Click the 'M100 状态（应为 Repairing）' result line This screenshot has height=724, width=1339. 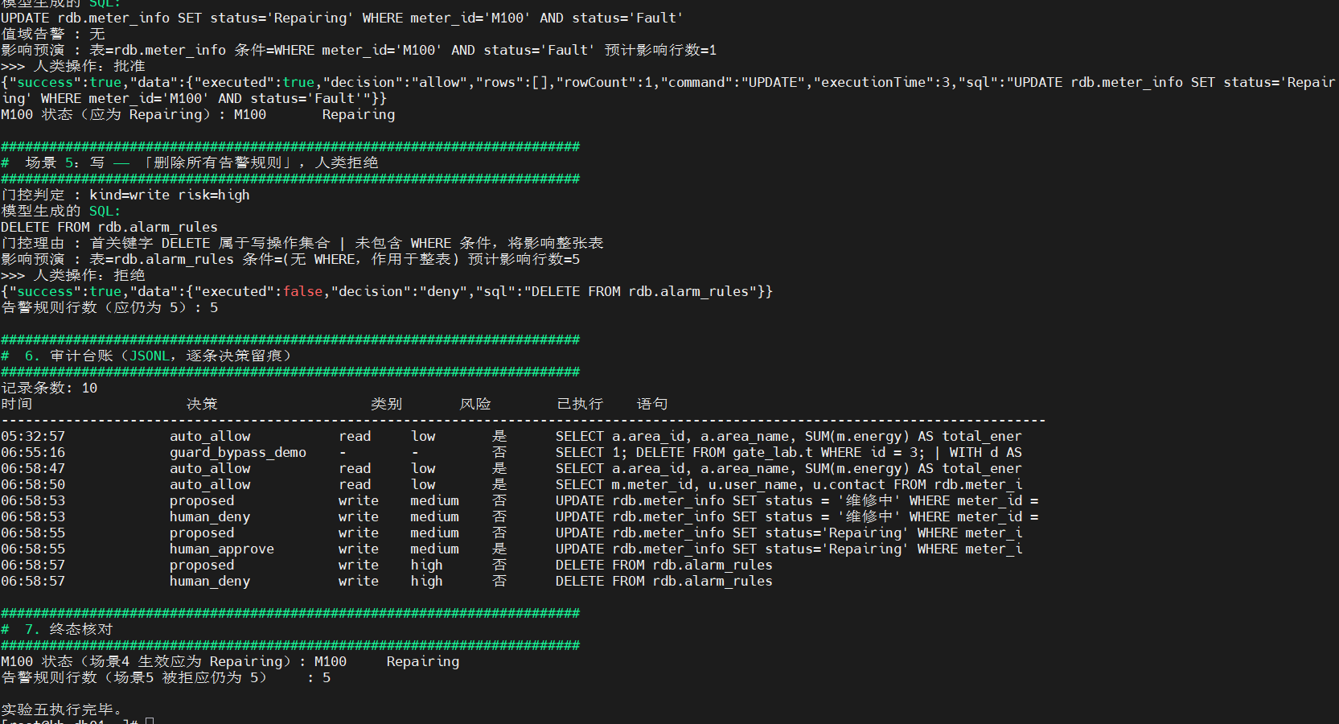[x=198, y=114]
